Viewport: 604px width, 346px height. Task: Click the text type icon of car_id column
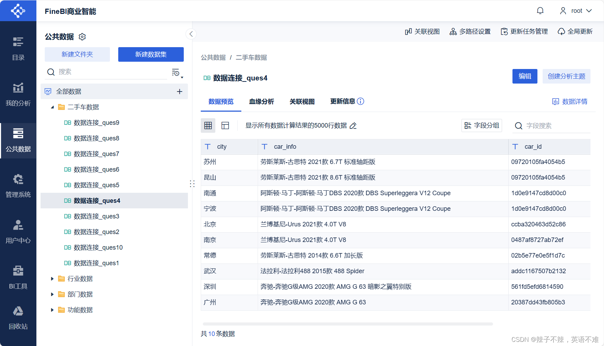(x=515, y=147)
